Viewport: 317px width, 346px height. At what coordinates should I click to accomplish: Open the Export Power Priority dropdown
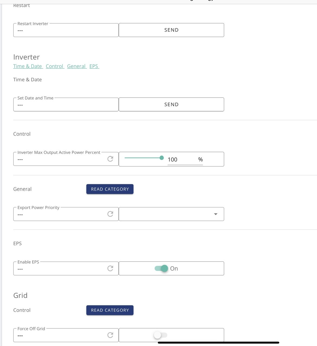(x=171, y=214)
